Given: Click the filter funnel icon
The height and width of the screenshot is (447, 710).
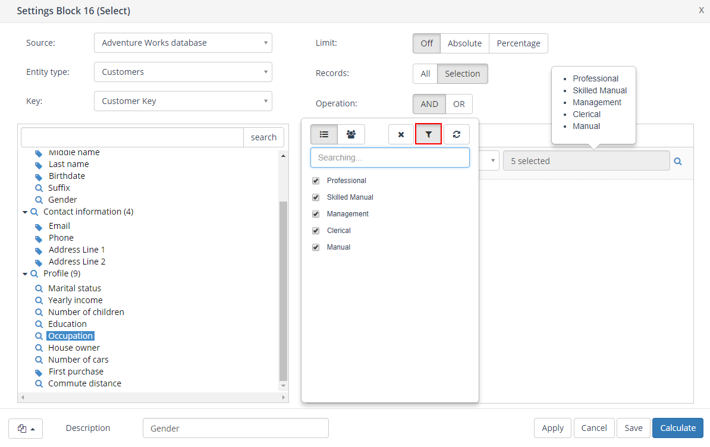Looking at the screenshot, I should pyautogui.click(x=428, y=134).
